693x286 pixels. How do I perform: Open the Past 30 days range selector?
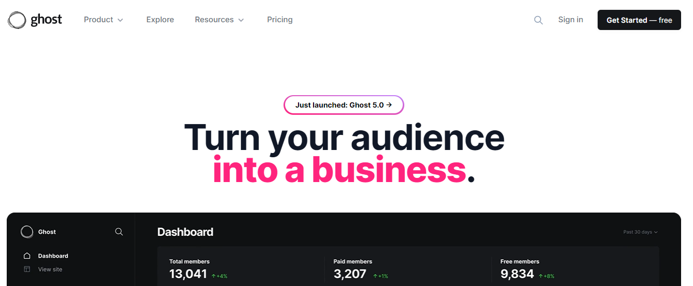click(640, 232)
